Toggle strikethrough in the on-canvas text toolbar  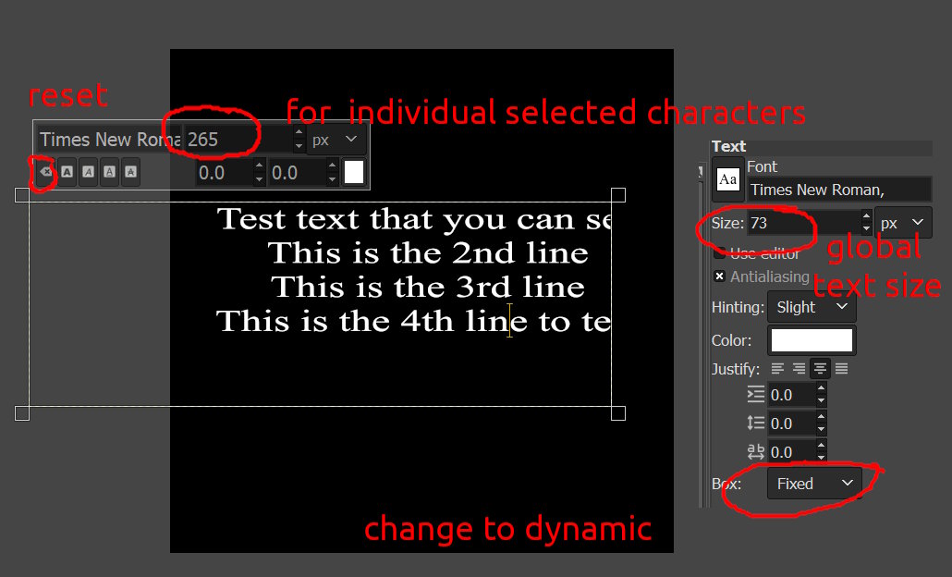coord(130,172)
